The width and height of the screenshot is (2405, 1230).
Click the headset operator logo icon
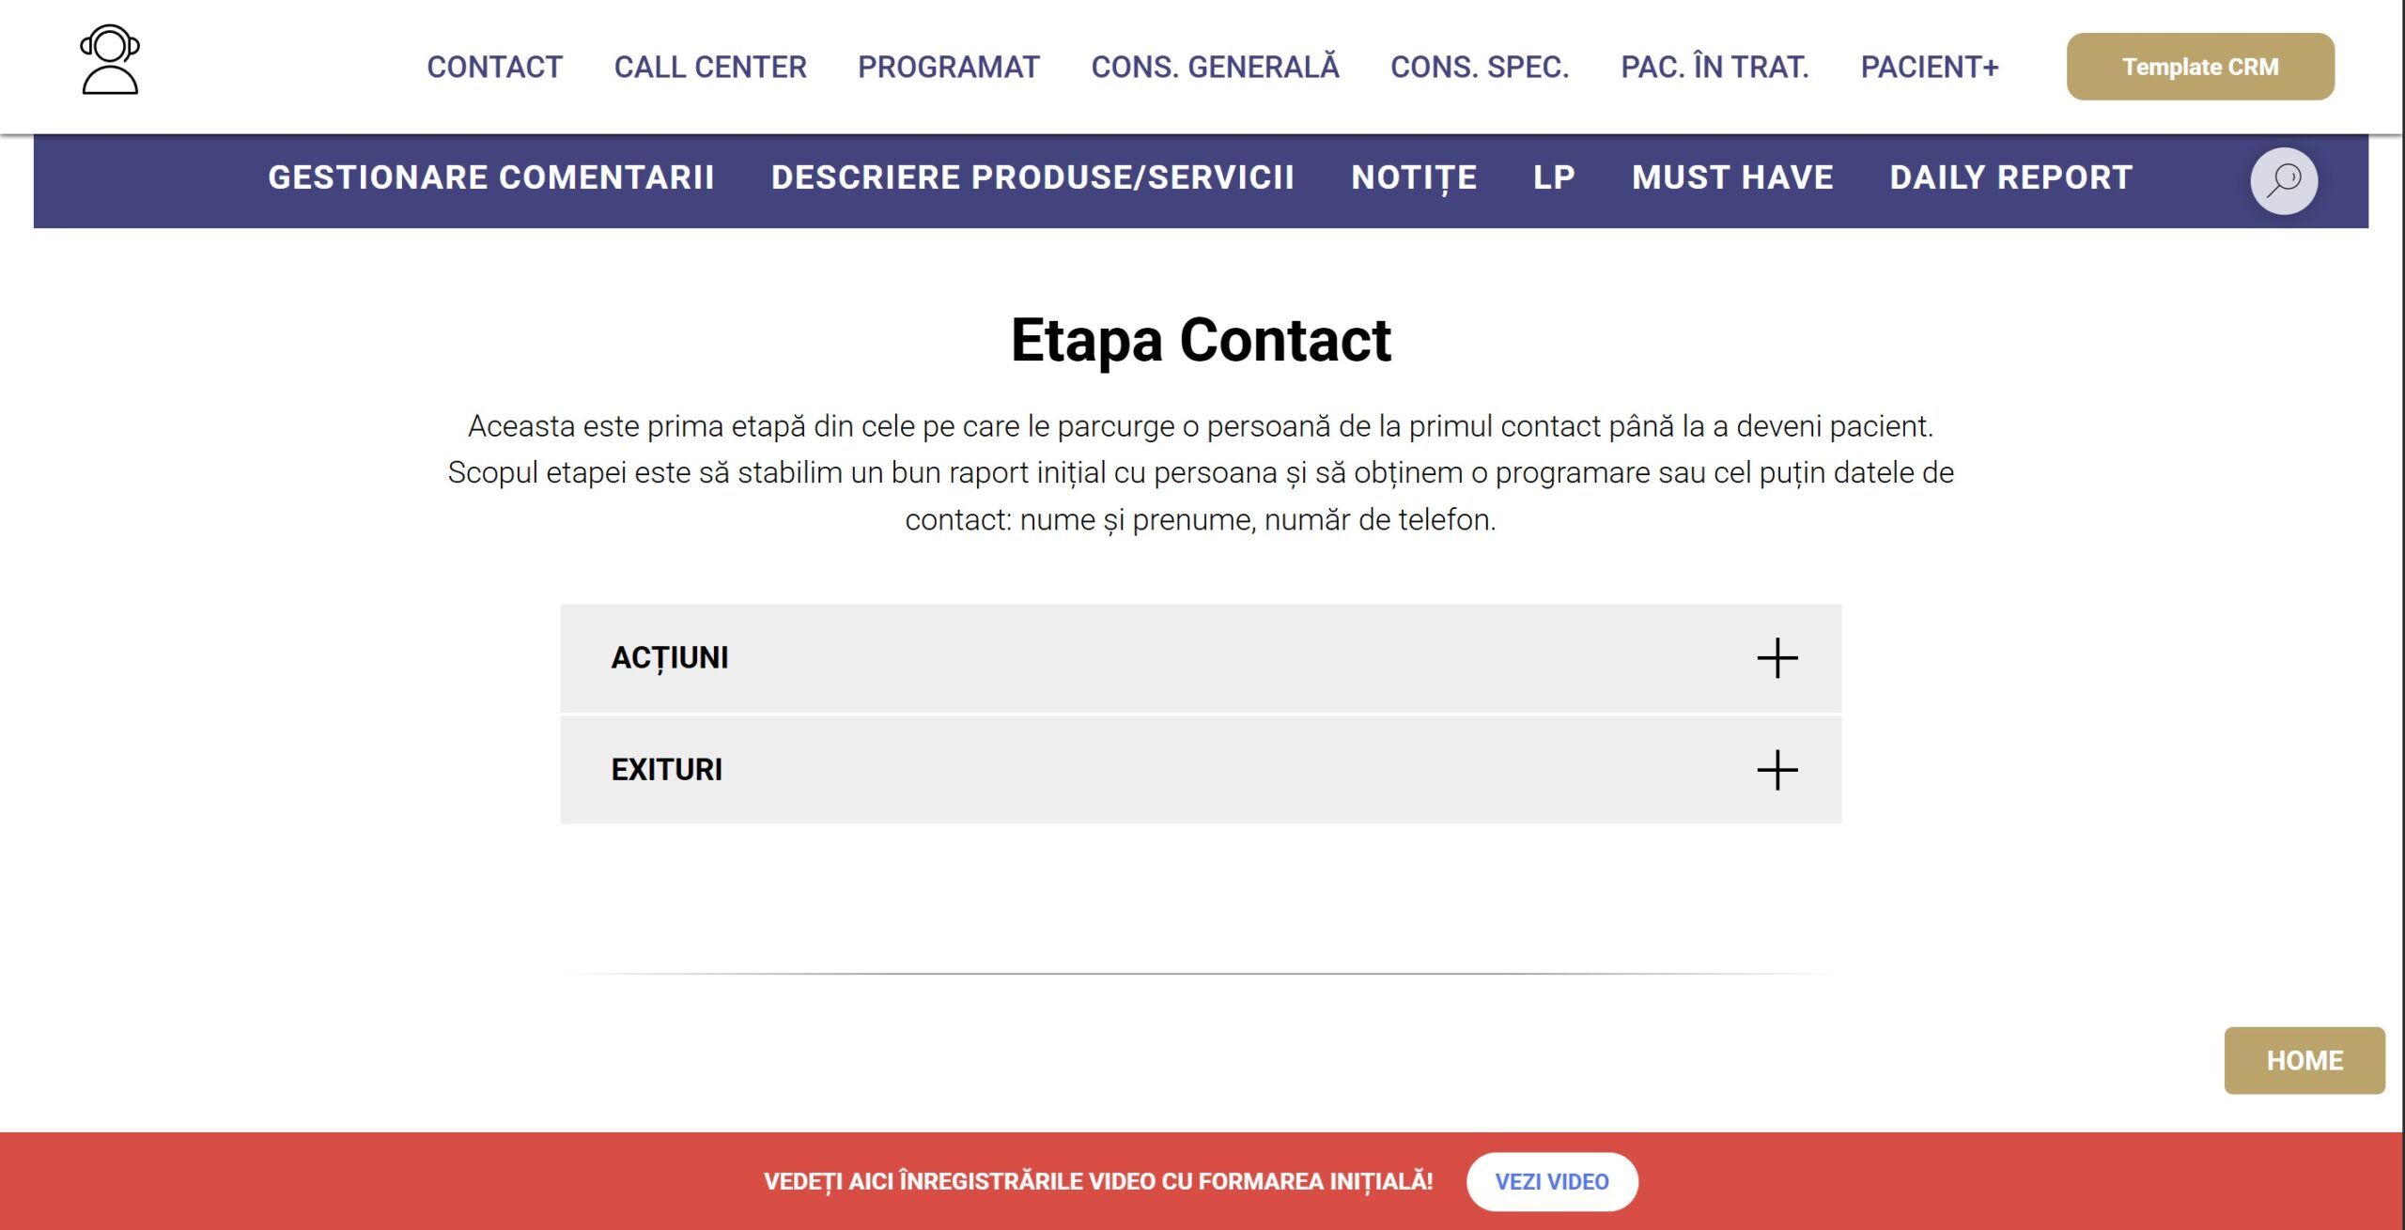click(x=110, y=59)
